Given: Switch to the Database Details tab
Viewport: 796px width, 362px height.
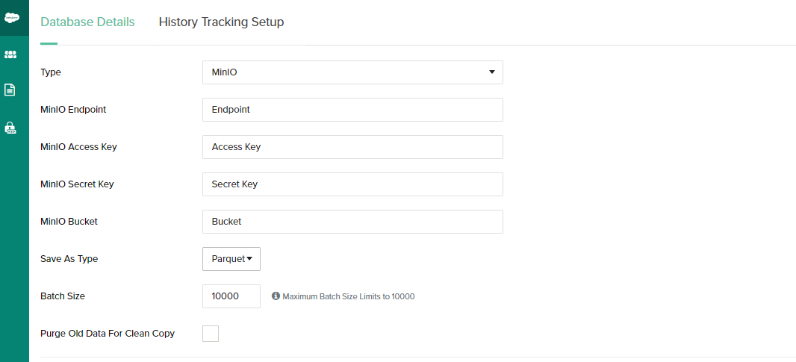Looking at the screenshot, I should click(x=87, y=22).
